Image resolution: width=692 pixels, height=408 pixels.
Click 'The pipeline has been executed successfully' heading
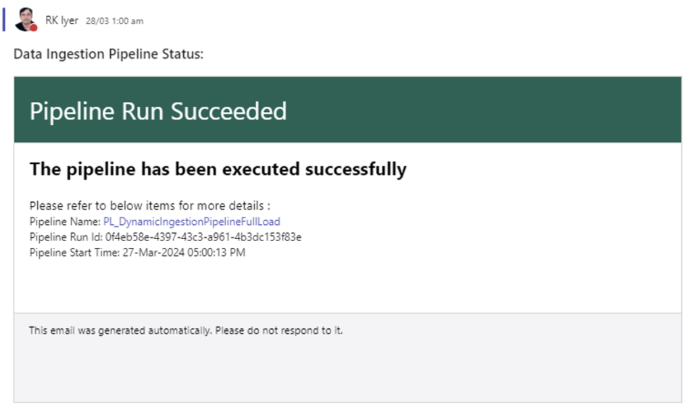(x=218, y=170)
